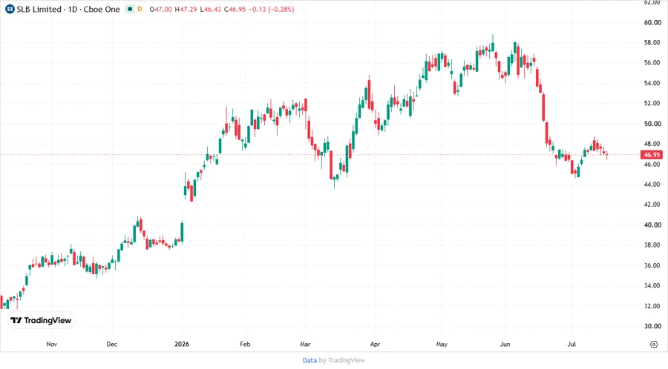The height and width of the screenshot is (369, 668).
Task: Open chart settings gear icon
Action: tap(654, 345)
